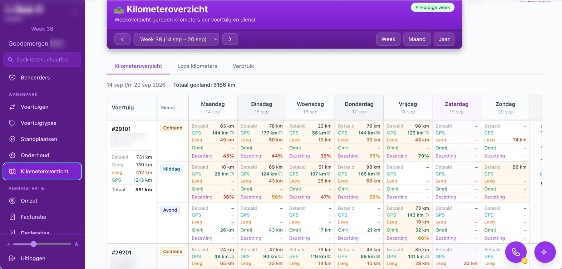Image resolution: width=562 pixels, height=269 pixels.
Task: Click the Middag badge for vehicle #29101
Action: pos(171,169)
